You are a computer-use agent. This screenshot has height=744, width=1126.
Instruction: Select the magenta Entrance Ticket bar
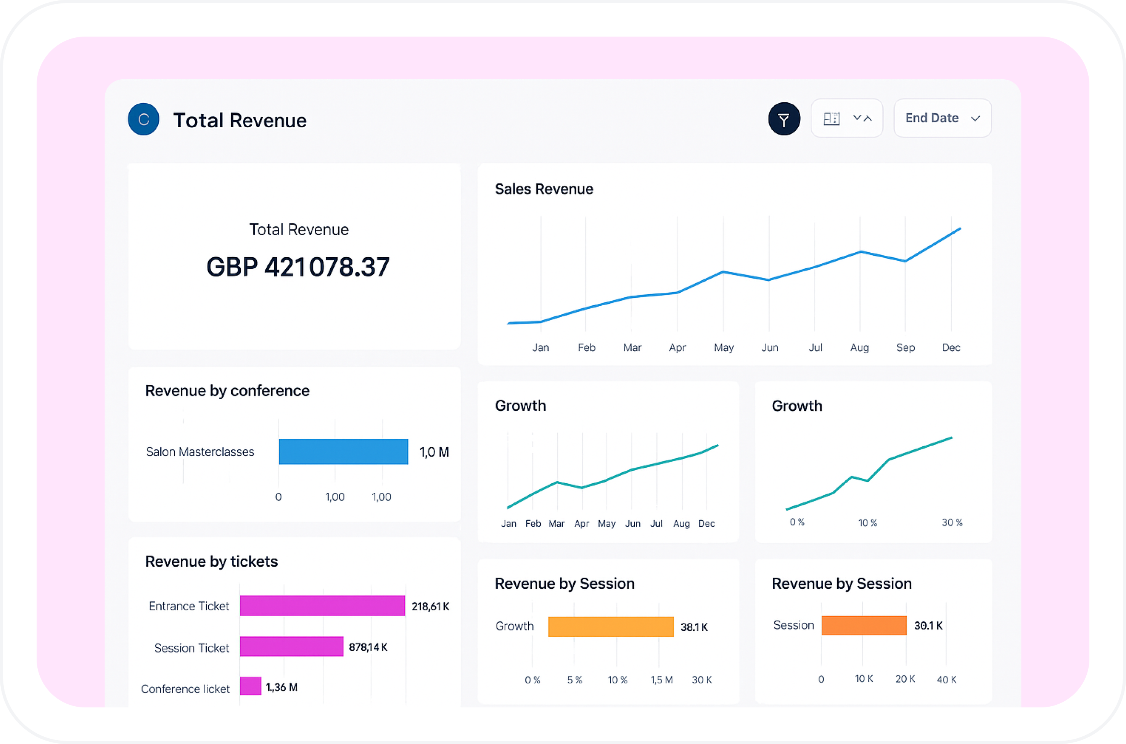click(x=322, y=605)
